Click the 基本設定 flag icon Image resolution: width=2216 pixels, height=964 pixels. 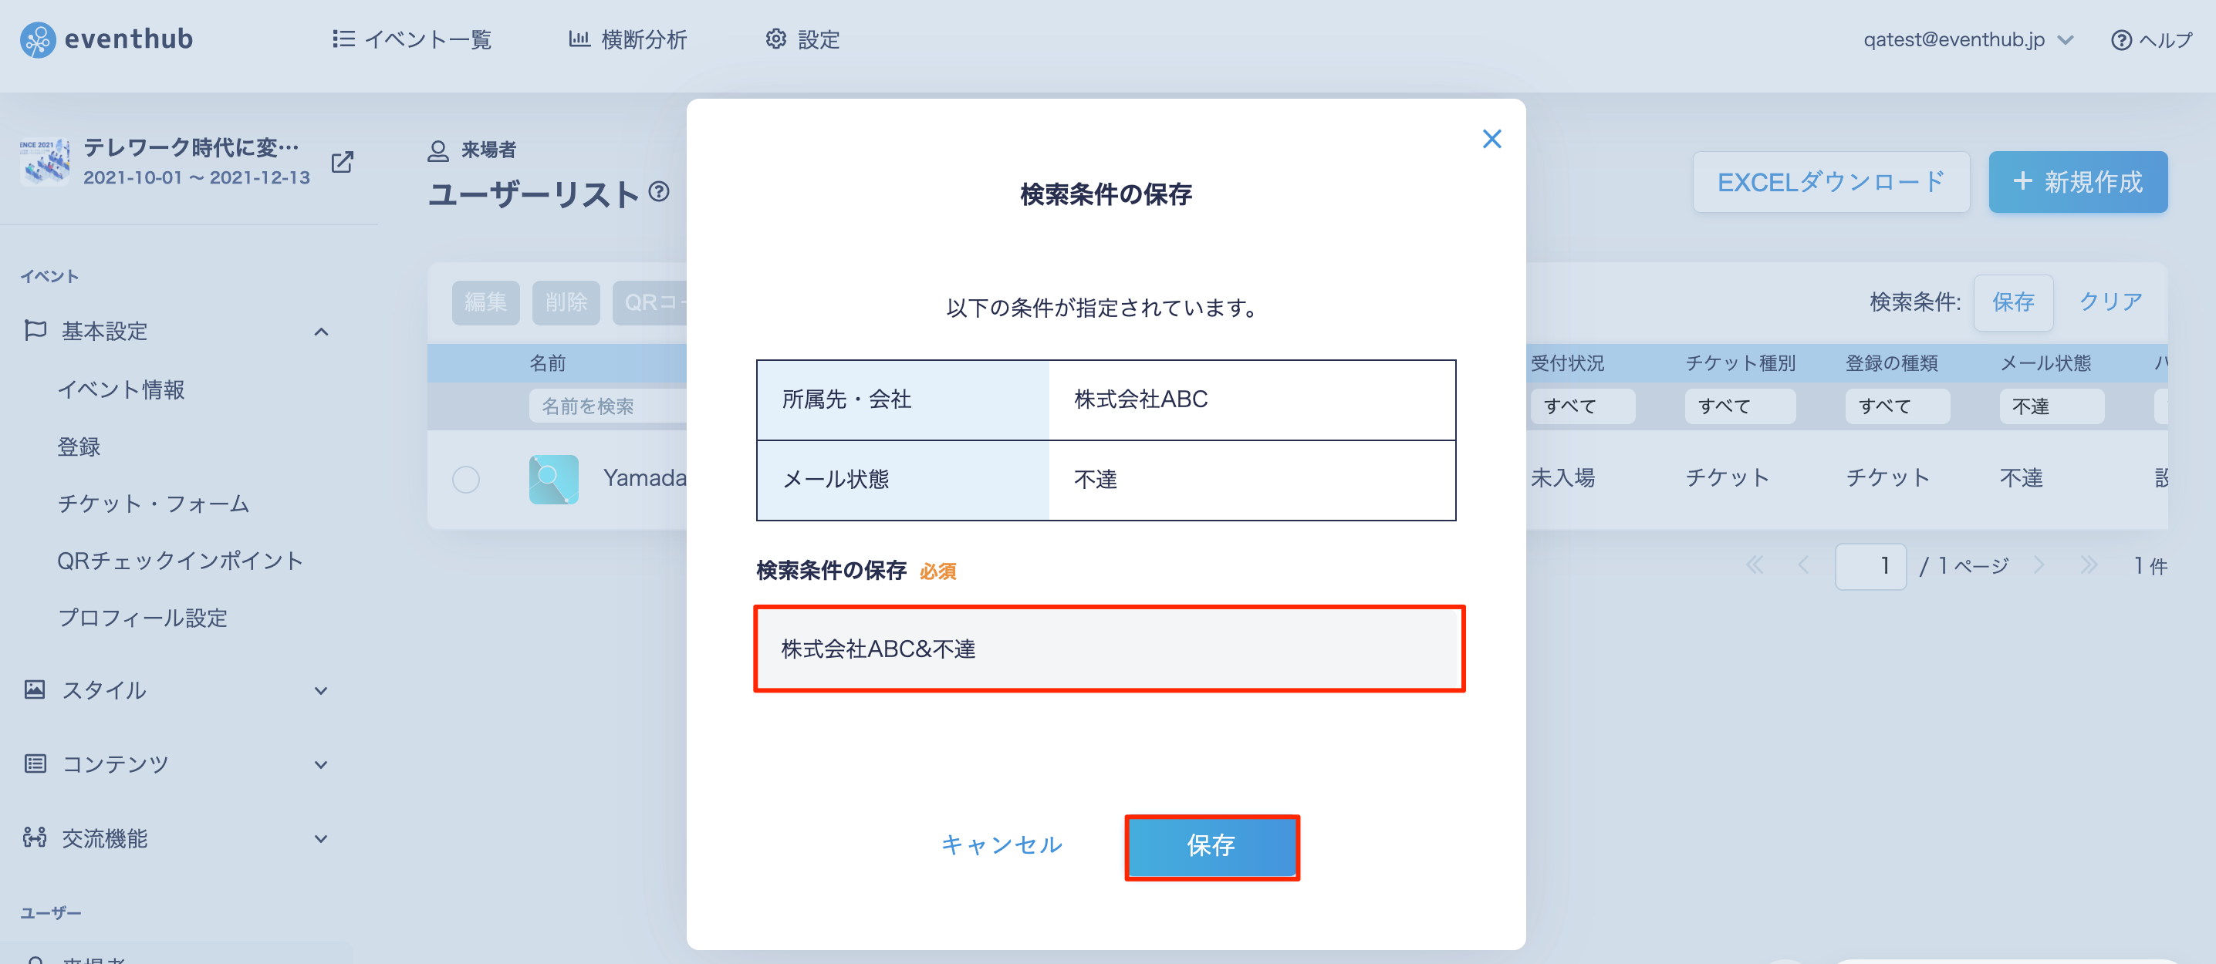click(35, 330)
